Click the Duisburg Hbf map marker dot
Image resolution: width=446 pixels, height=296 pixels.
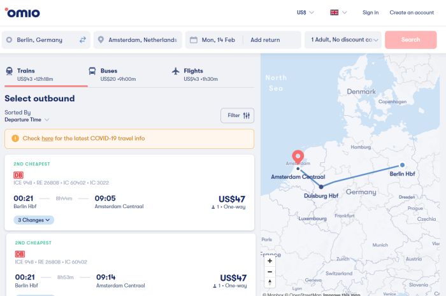click(321, 187)
